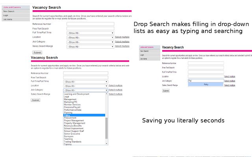Screen dimensions: 252x157
Task: Open Location dropdown in top Vacancy Search form
Action: (x=90, y=38)
